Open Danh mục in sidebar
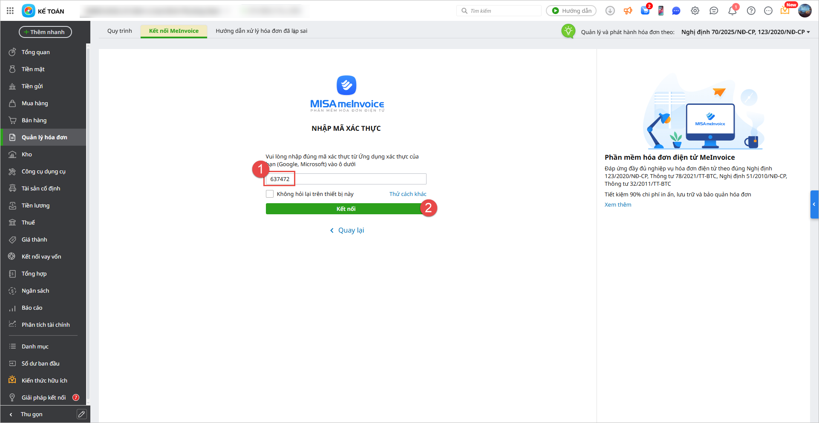This screenshot has width=819, height=423. [43, 346]
